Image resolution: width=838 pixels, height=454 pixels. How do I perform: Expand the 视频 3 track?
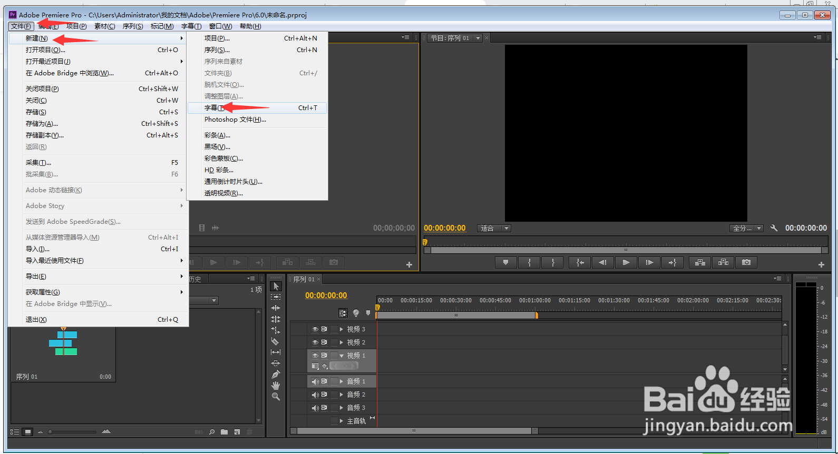tap(342, 329)
